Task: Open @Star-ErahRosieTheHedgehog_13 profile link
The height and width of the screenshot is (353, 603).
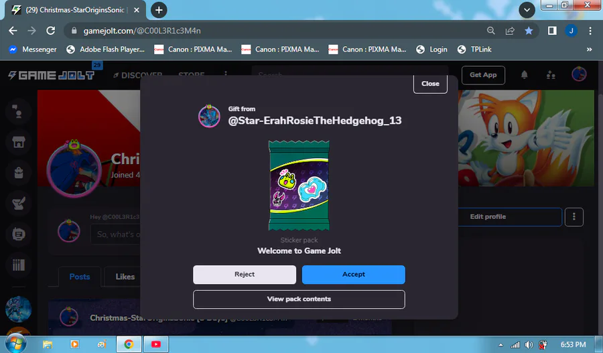Action: coord(315,121)
